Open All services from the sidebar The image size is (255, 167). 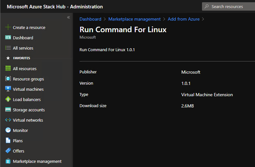8,48
